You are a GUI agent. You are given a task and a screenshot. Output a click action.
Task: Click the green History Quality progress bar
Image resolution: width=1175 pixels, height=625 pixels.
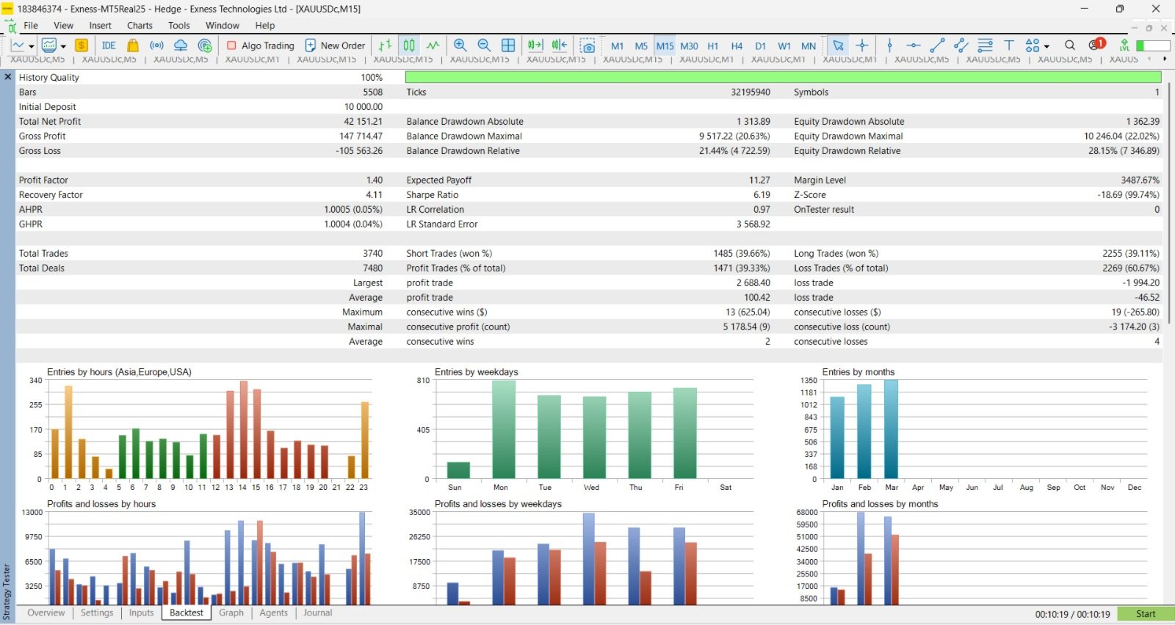pyautogui.click(x=783, y=77)
